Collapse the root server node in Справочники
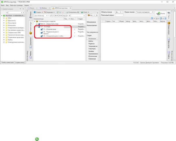The width and height of the screenshot is (176, 141). pos(2,16)
